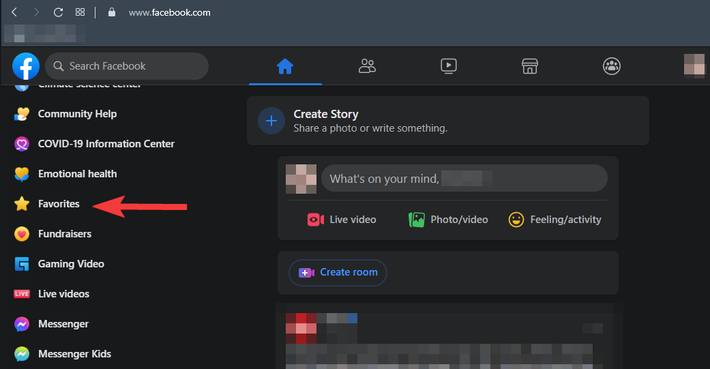Image resolution: width=710 pixels, height=369 pixels.
Task: Click the Search Facebook field
Action: 127,66
